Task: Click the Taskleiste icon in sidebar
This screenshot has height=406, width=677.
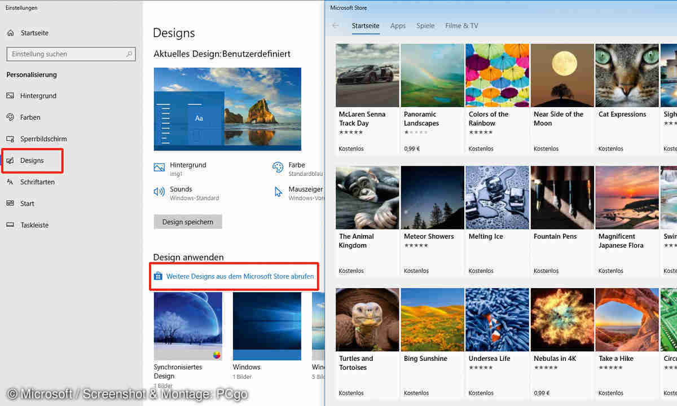Action: point(10,225)
